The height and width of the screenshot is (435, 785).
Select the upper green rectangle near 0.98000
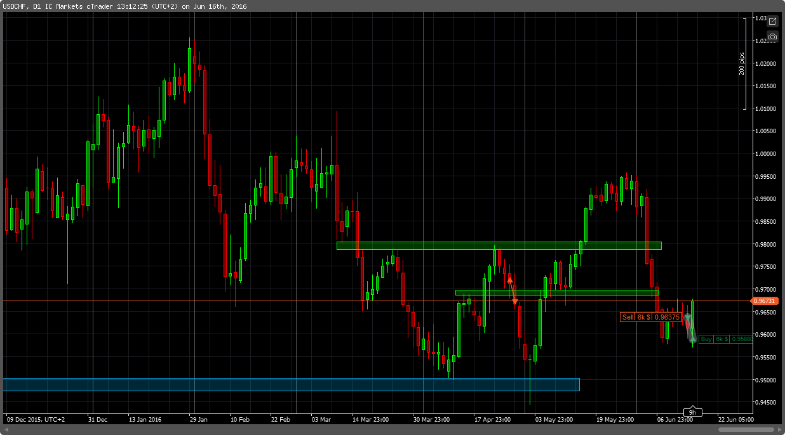pos(499,245)
